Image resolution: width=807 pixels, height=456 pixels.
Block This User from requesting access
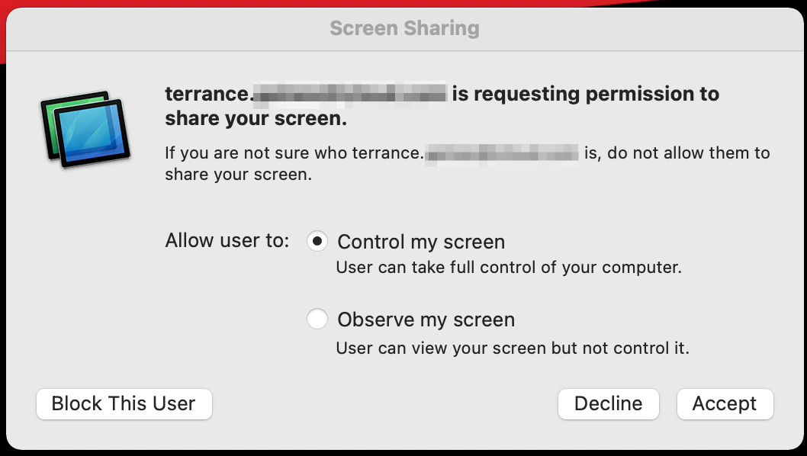[124, 403]
